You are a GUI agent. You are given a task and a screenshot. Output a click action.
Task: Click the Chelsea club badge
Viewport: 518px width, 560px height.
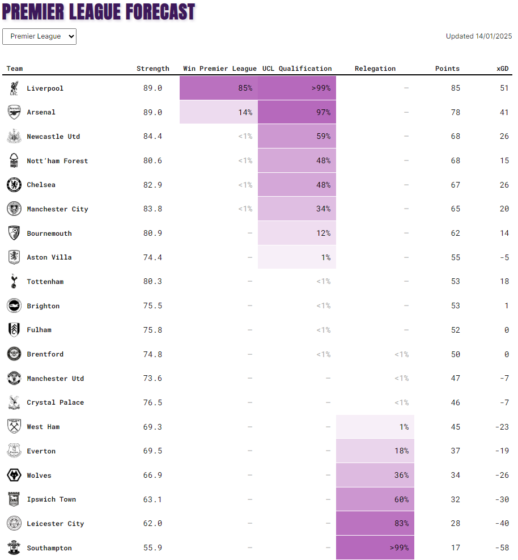pyautogui.click(x=14, y=185)
